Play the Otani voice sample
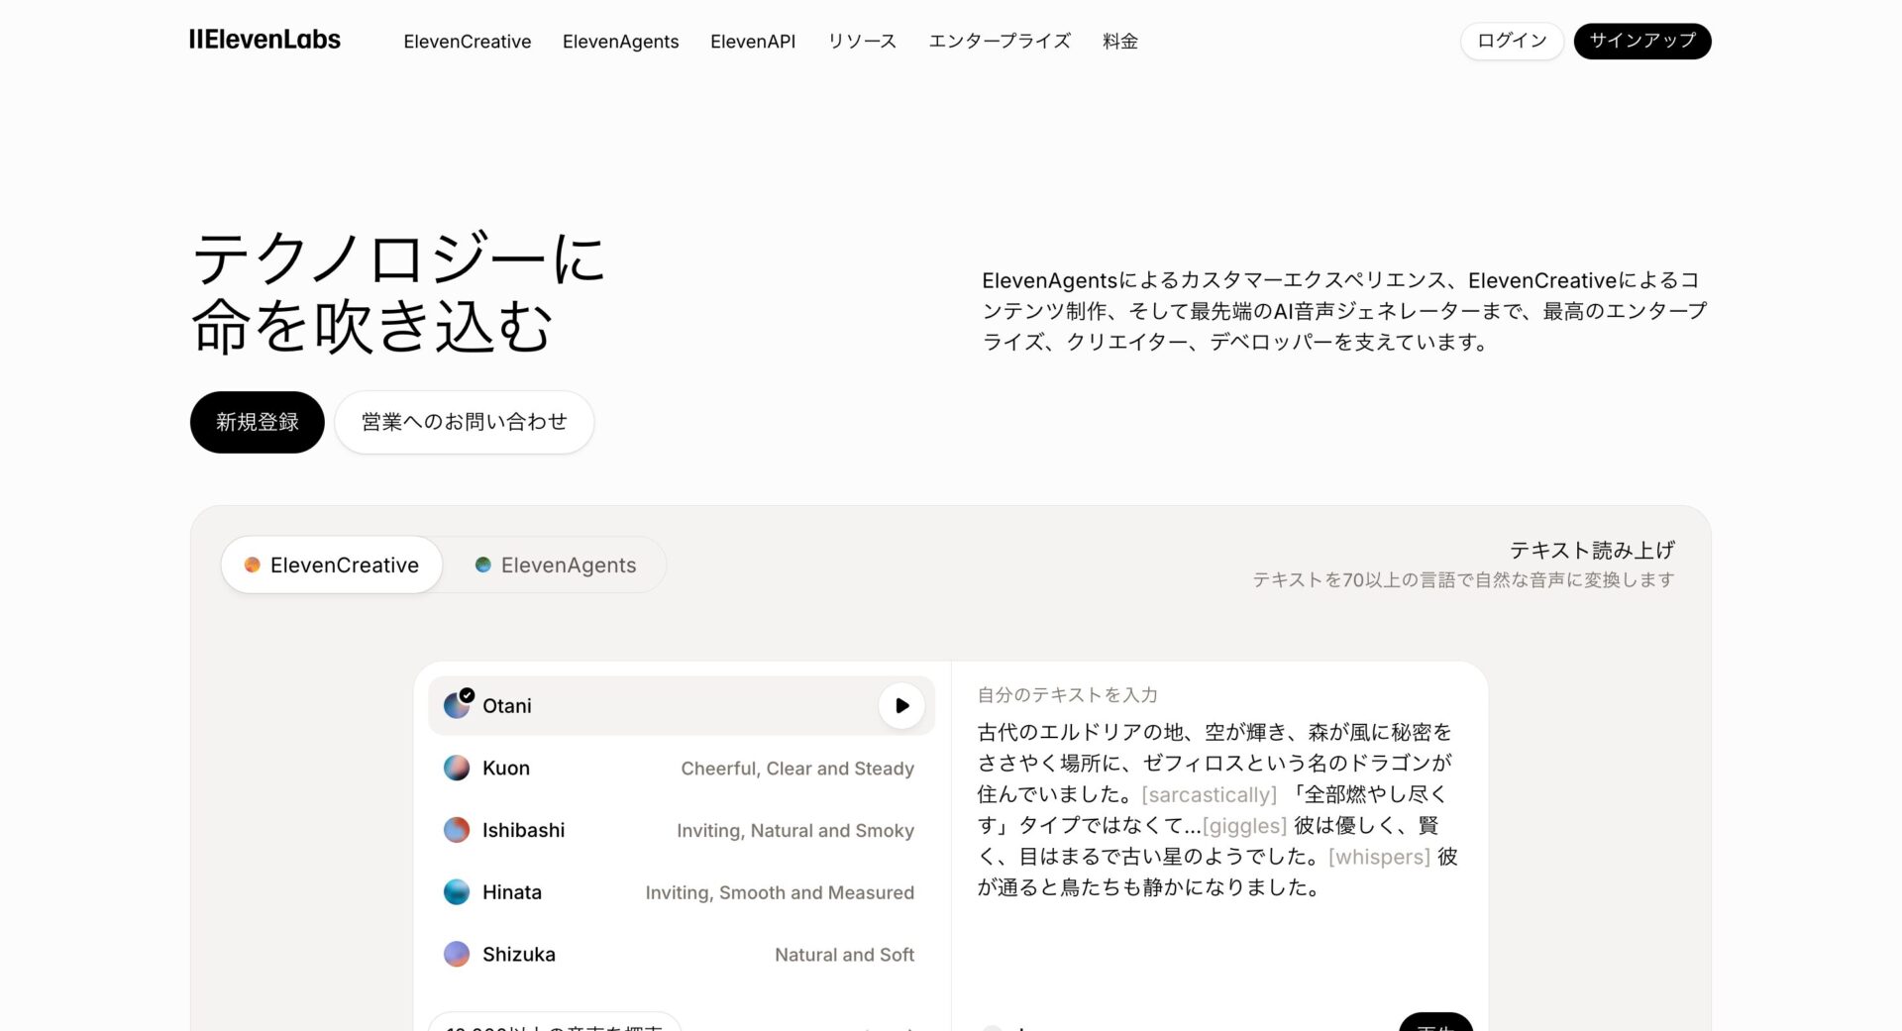1902x1031 pixels. [x=900, y=704]
